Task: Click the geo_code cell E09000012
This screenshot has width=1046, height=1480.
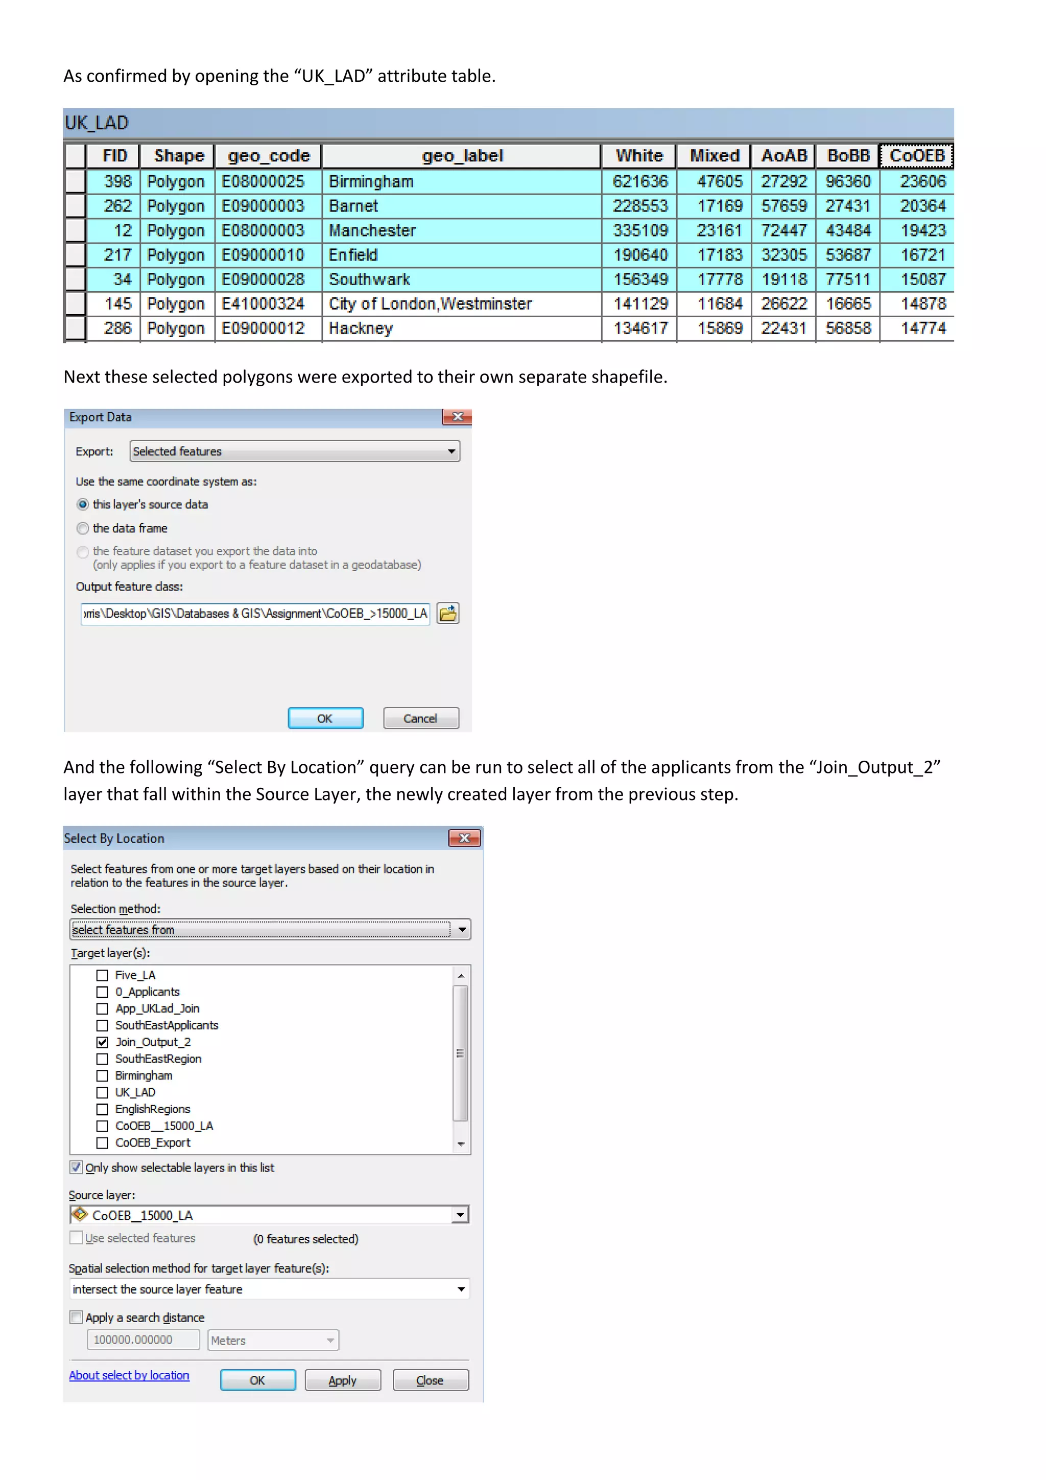Action: click(x=268, y=328)
